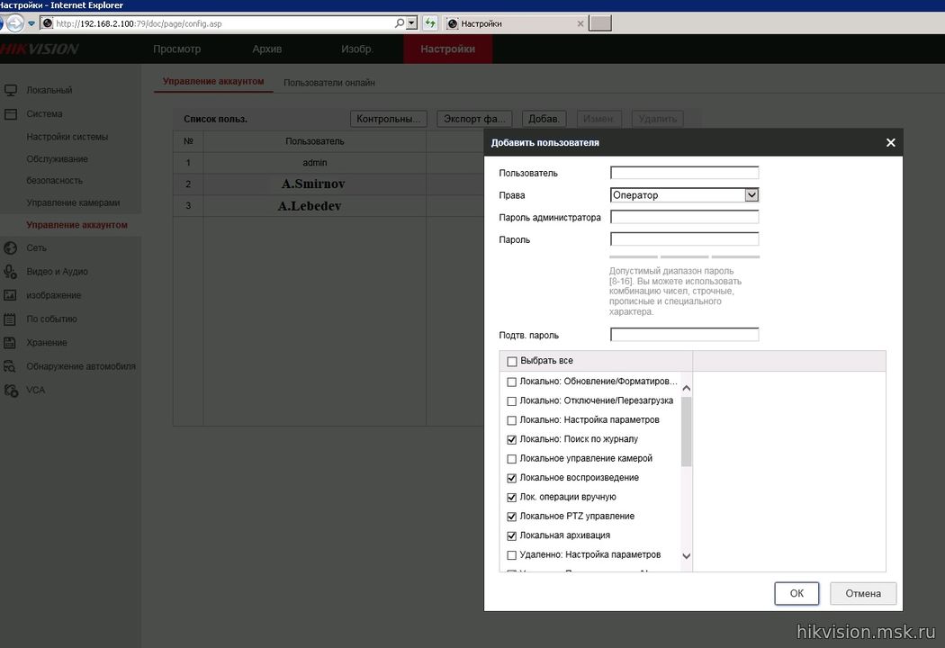945x648 pixels.
Task: Select the A.Lebedev user row
Action: [x=328, y=205]
